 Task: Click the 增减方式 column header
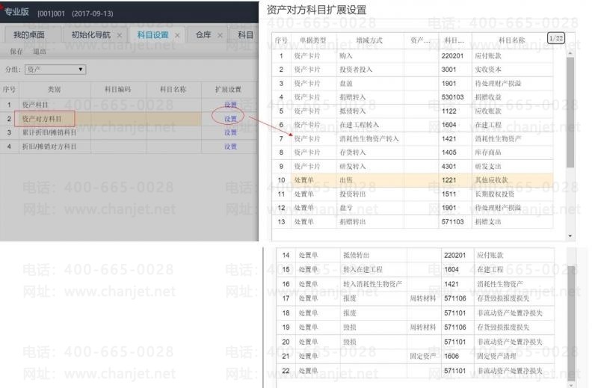369,40
